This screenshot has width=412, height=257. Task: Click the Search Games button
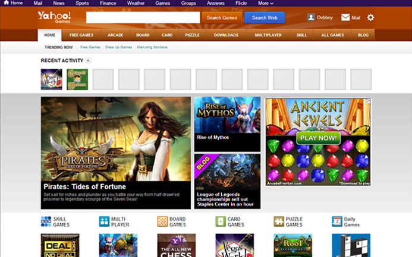click(x=222, y=18)
